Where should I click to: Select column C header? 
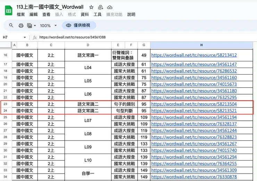(x=51, y=45)
